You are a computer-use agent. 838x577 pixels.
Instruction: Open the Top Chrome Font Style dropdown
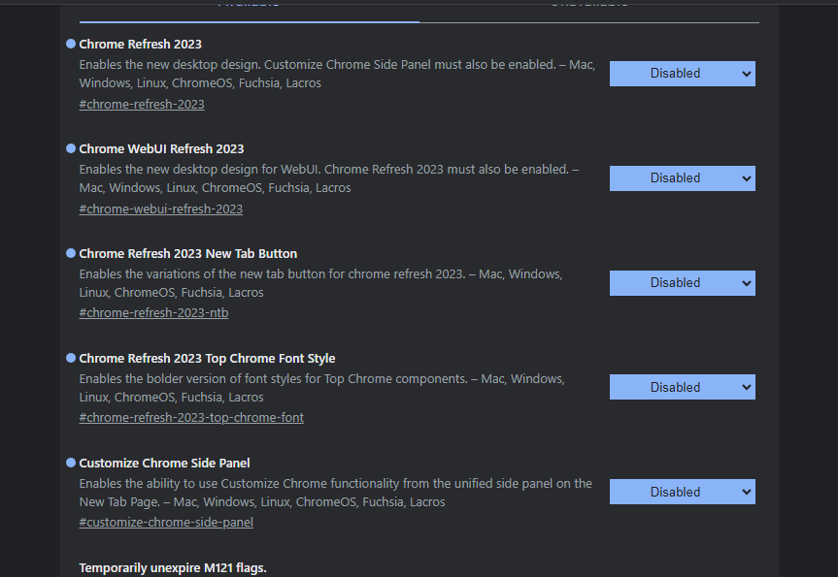(x=682, y=386)
